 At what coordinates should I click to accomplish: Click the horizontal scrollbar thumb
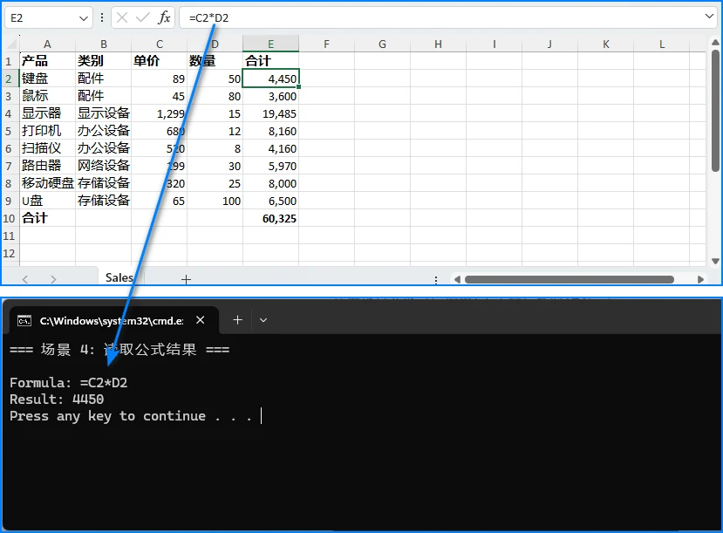[569, 279]
